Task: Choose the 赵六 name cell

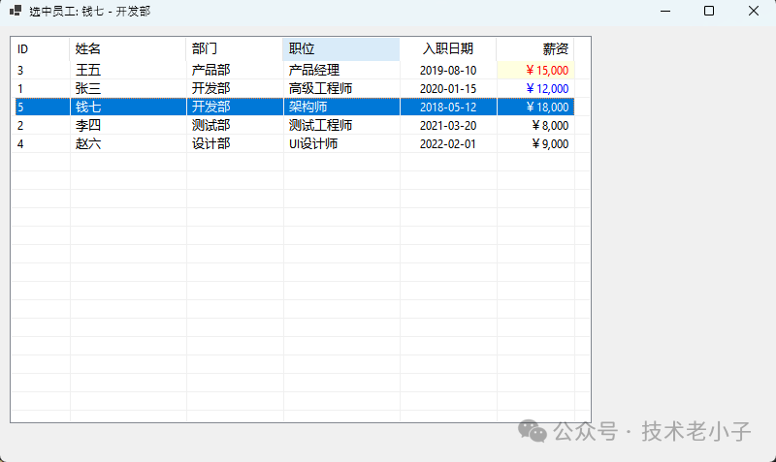Action: click(x=88, y=143)
